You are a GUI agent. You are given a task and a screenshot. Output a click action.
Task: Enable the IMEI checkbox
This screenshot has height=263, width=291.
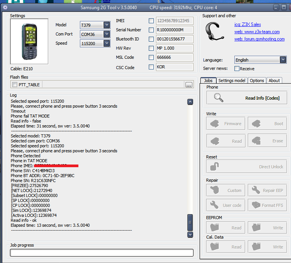[x=151, y=21]
